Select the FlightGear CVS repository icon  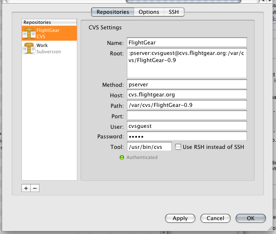click(x=29, y=34)
